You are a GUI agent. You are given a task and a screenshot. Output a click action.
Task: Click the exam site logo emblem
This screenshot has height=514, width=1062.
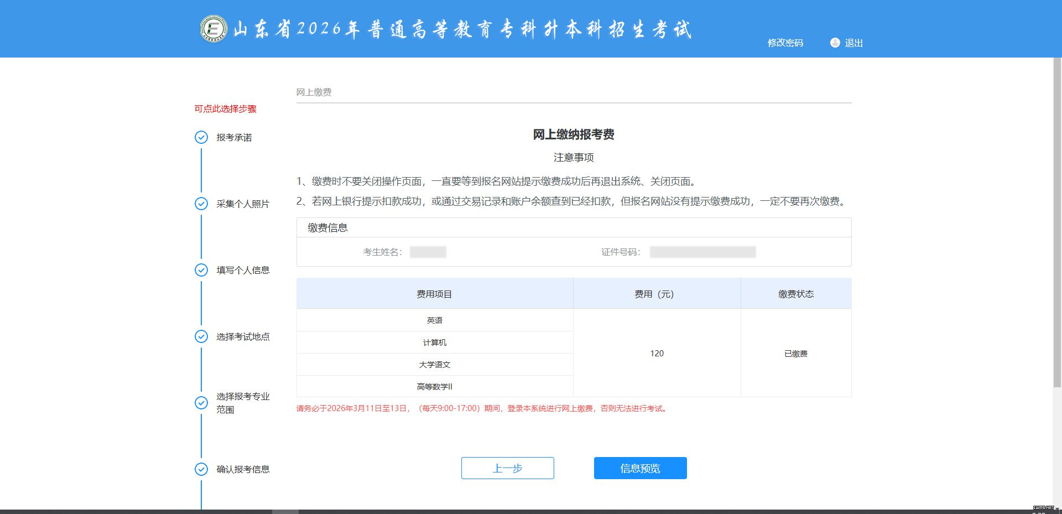click(x=214, y=29)
